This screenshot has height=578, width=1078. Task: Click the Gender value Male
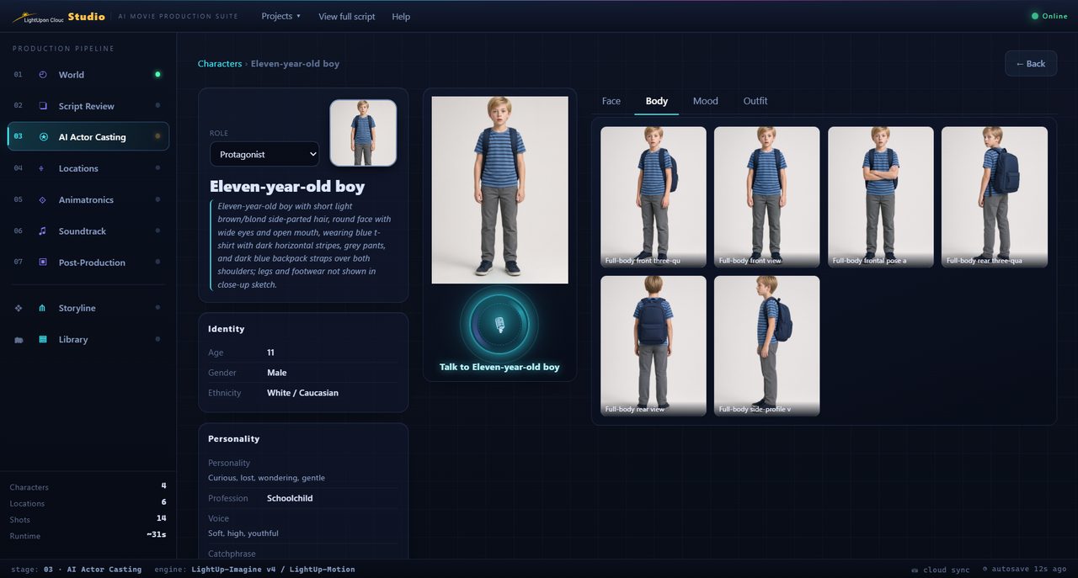[x=277, y=373]
